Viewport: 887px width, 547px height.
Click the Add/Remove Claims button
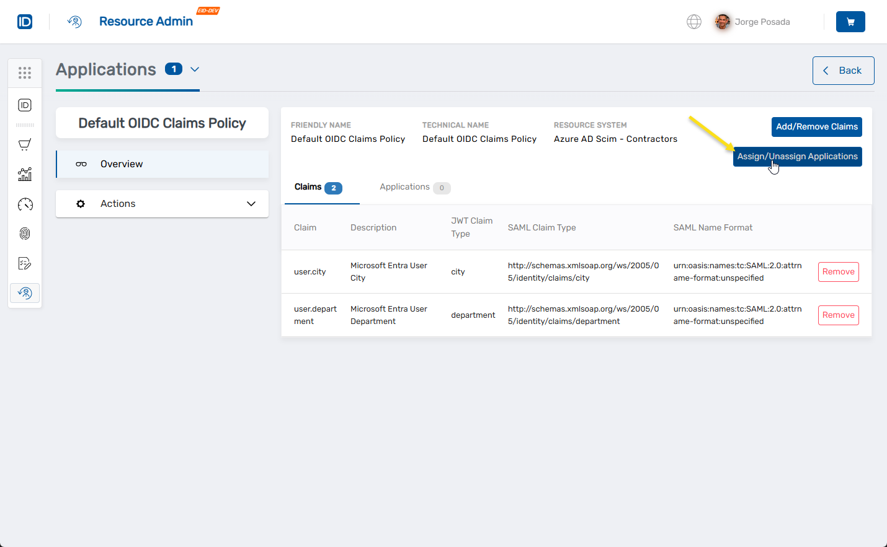(x=816, y=126)
